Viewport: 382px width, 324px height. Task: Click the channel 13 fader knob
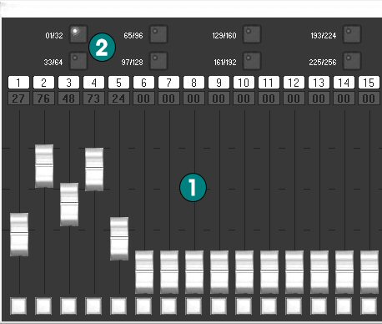pos(319,272)
